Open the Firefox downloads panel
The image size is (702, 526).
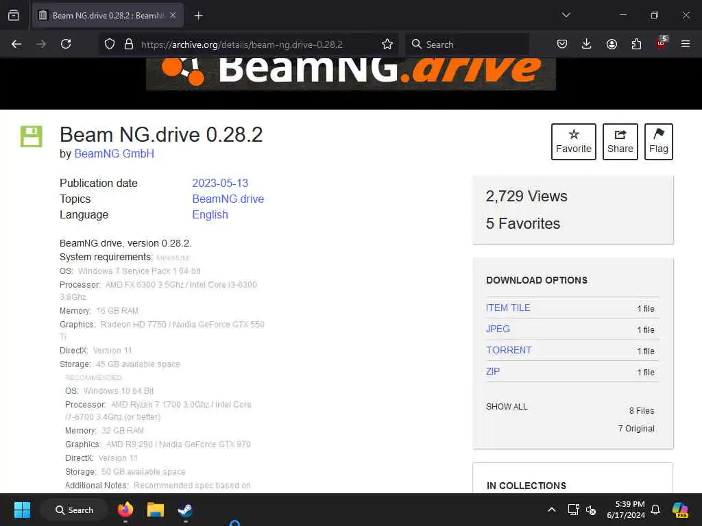pos(587,45)
